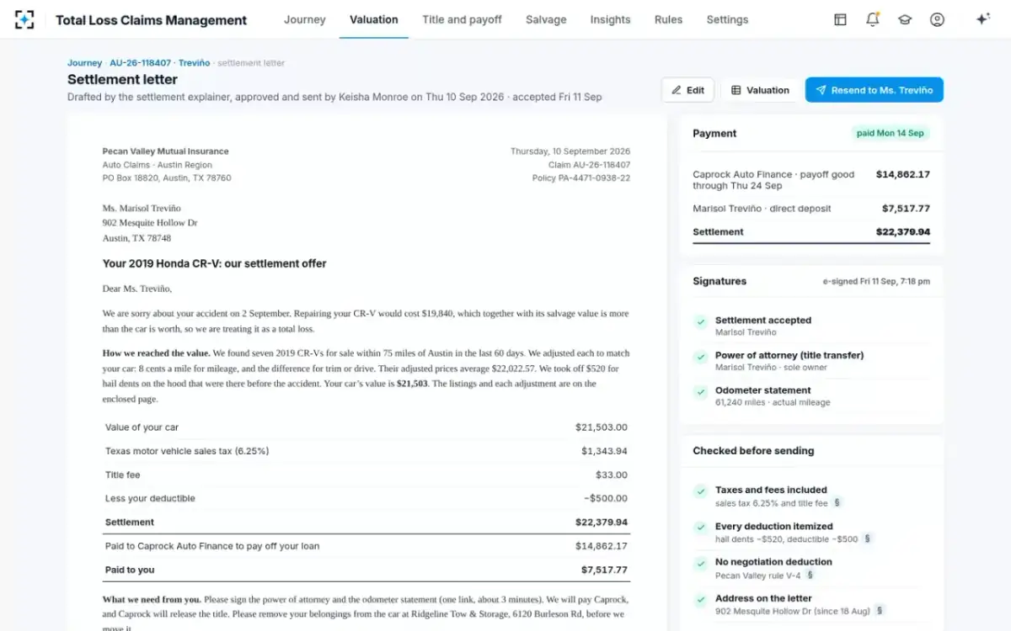Open the notifications bell
Screen dimensions: 1011x631
[873, 19]
